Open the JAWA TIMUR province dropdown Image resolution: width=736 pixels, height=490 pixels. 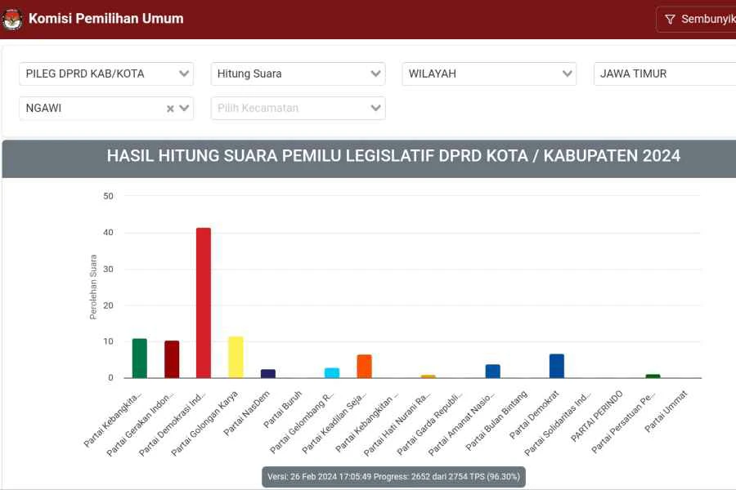[x=665, y=74]
